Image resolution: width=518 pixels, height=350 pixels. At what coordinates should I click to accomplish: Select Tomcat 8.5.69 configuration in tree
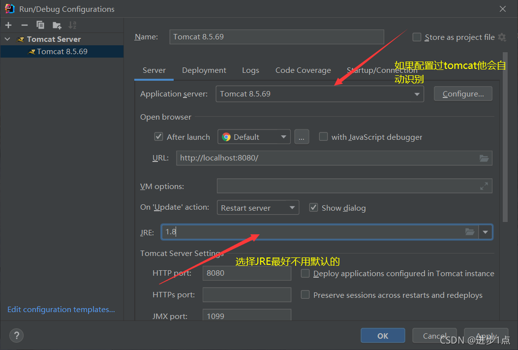click(62, 52)
